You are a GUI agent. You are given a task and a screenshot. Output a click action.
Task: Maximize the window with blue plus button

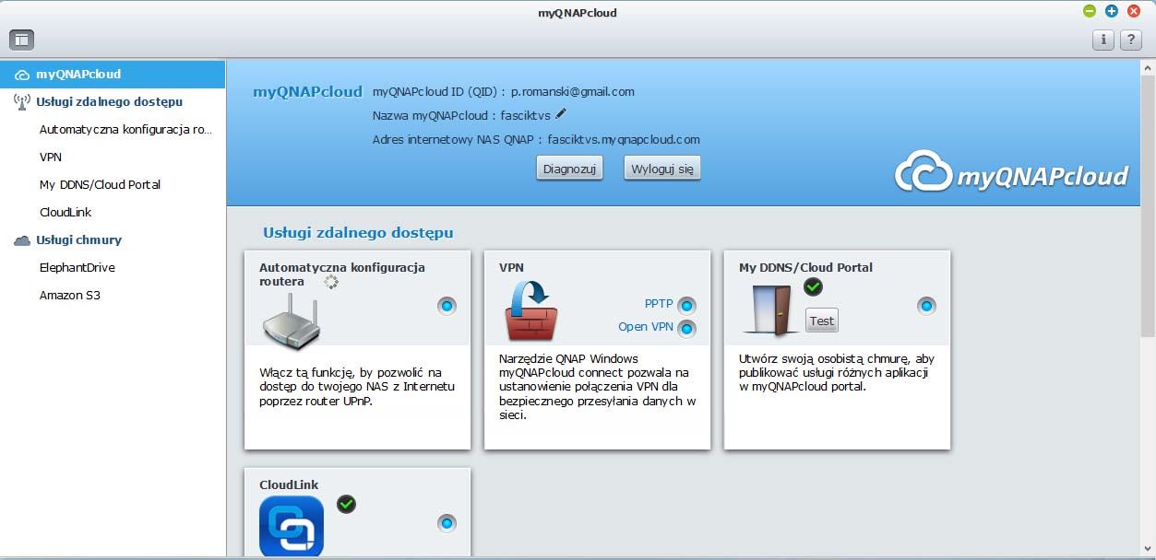1112,11
